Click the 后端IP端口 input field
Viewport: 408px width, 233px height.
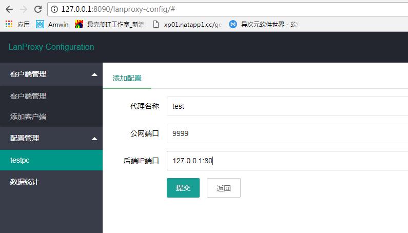coord(287,161)
